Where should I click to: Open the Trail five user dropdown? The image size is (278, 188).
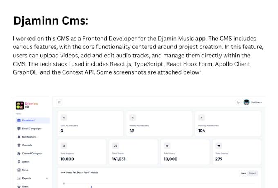(257, 102)
